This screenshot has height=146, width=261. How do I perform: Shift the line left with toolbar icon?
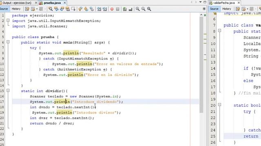[99, 9]
